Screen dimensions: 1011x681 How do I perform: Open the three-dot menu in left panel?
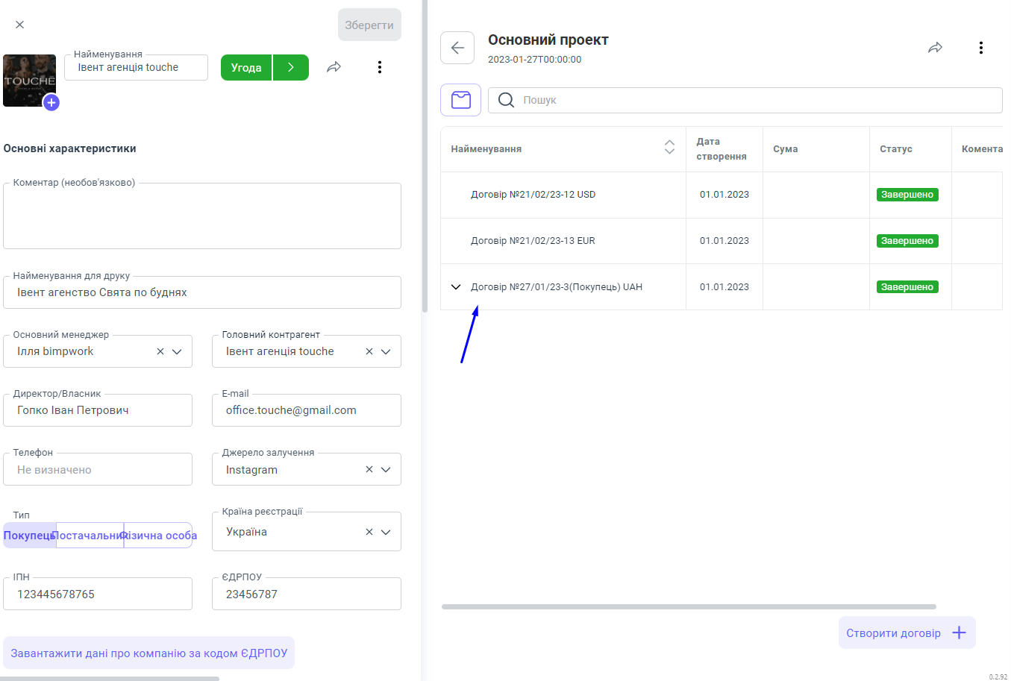(380, 67)
